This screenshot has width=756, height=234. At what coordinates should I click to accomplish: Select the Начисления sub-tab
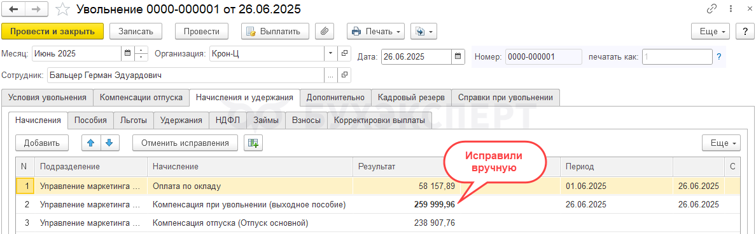38,120
